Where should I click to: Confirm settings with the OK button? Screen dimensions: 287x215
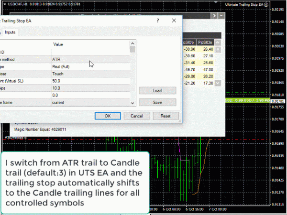108,116
